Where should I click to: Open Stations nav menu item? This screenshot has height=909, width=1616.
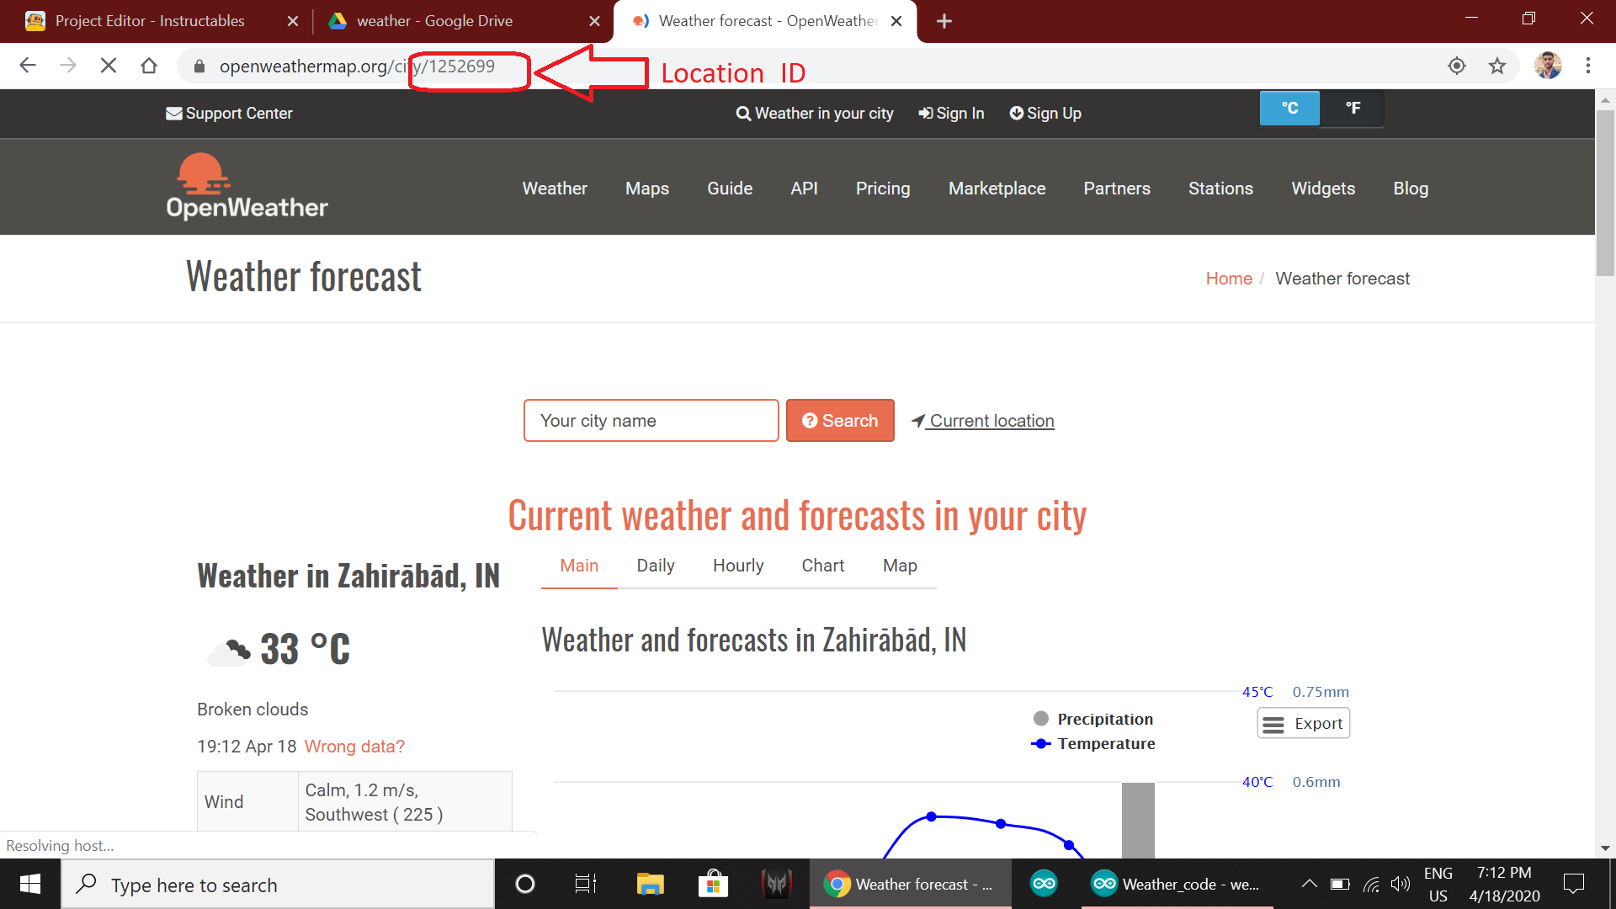1220,189
